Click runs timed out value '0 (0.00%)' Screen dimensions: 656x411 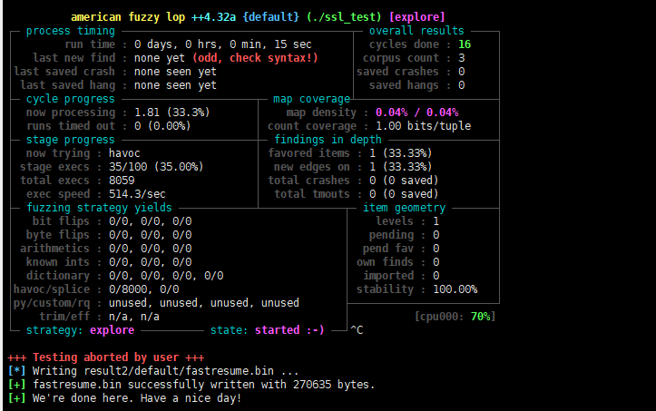click(162, 126)
